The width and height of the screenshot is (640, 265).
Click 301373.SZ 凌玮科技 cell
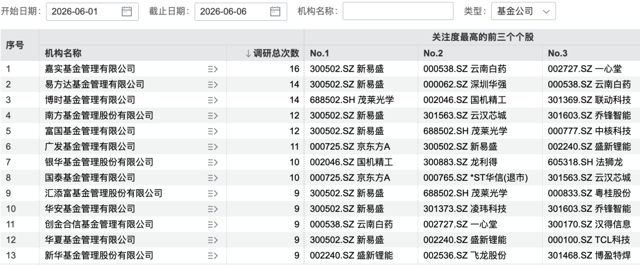click(x=465, y=209)
